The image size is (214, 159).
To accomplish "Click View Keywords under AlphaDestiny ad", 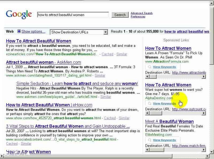I will tap(164, 103).
